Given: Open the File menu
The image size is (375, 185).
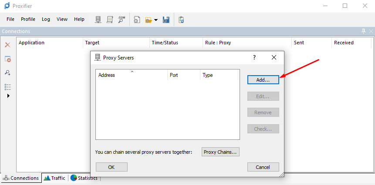Looking at the screenshot, I should (10, 19).
